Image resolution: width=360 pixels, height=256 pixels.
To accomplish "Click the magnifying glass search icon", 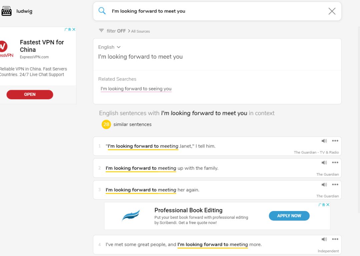I will 102,11.
